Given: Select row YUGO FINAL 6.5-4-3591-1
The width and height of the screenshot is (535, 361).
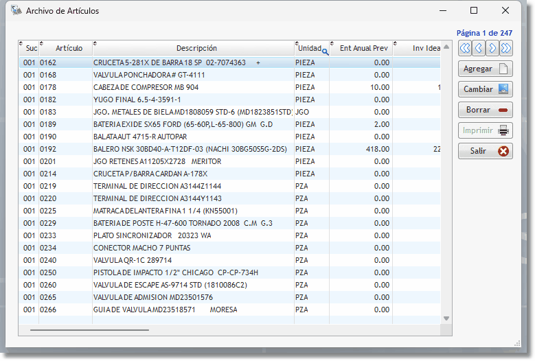Looking at the screenshot, I should [x=229, y=100].
